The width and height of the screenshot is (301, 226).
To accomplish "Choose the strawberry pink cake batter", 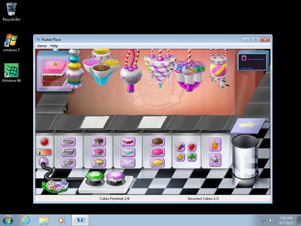I will tap(98, 152).
